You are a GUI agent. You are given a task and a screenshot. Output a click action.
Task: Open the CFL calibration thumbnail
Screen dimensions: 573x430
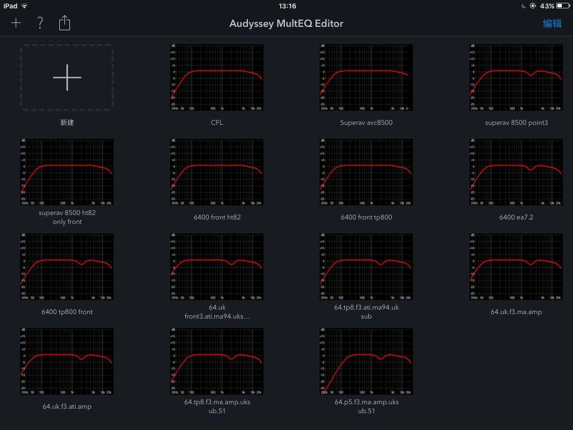217,77
